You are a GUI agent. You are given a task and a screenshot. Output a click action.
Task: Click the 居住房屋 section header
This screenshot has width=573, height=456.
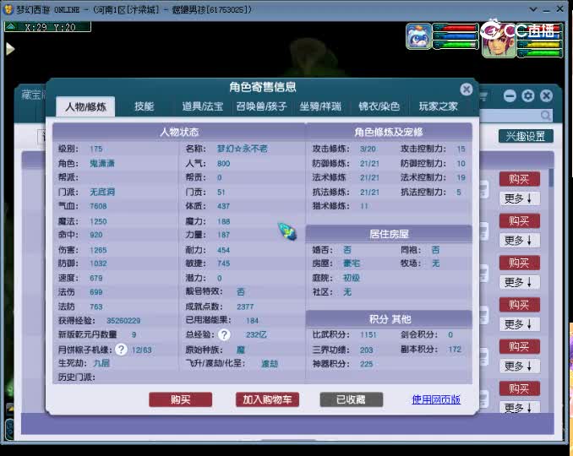tap(389, 234)
